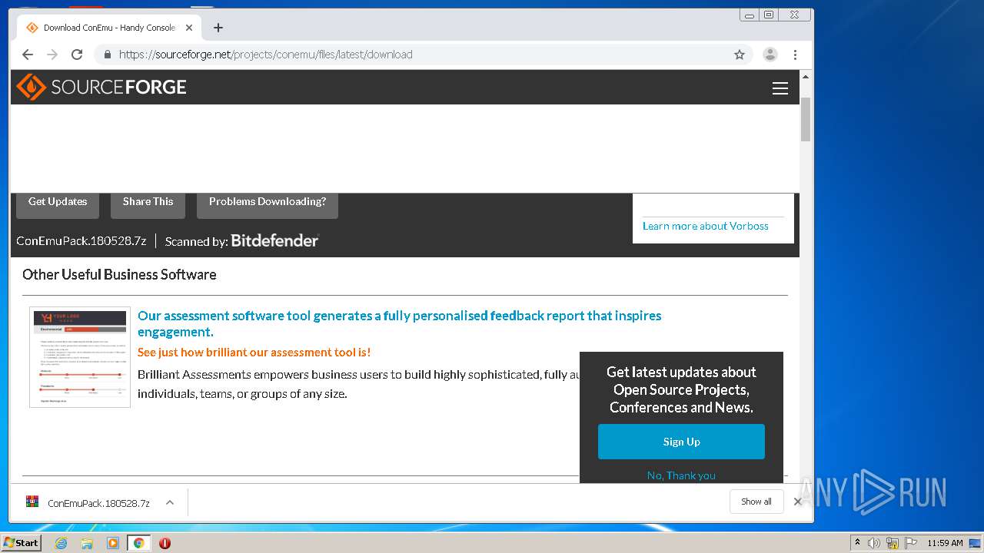Click the browser forward arrow
The image size is (984, 553).
pyautogui.click(x=52, y=55)
